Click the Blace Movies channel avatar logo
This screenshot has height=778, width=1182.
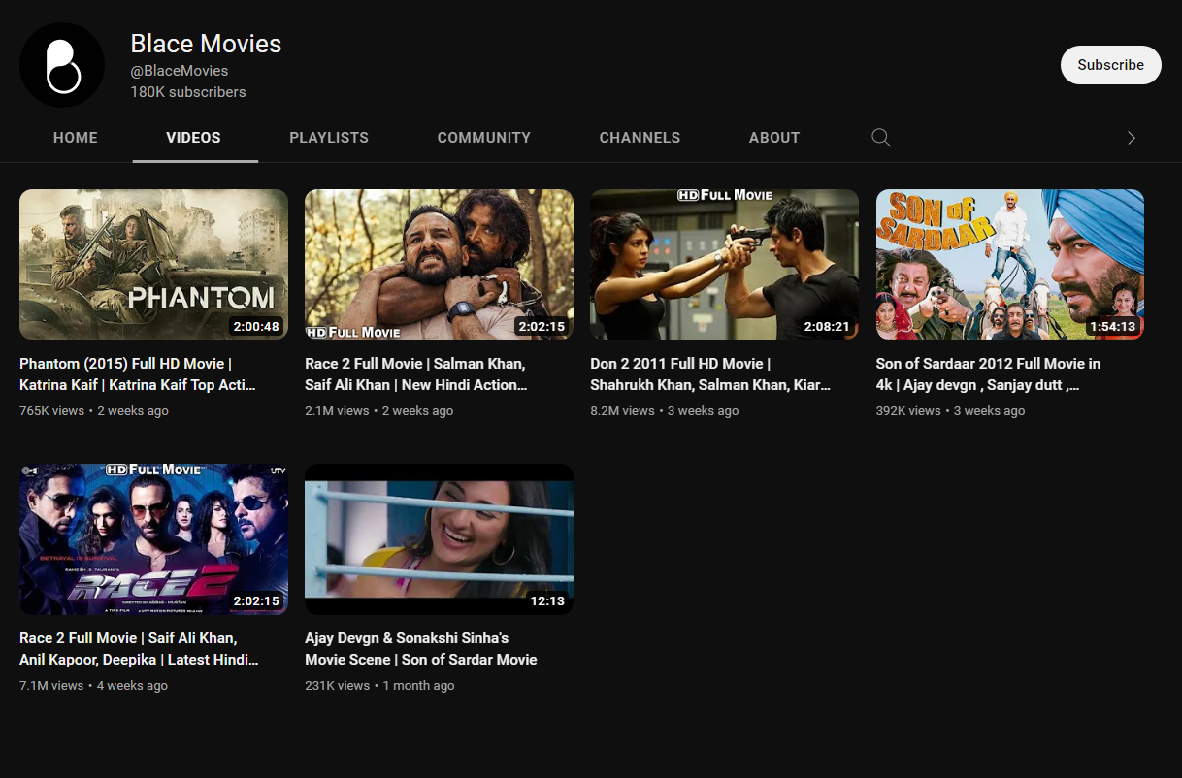point(62,65)
